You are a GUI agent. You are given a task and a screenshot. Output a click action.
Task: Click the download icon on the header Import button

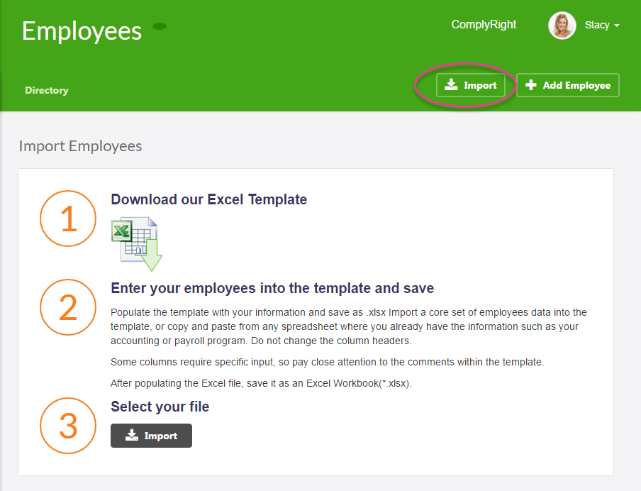point(451,84)
